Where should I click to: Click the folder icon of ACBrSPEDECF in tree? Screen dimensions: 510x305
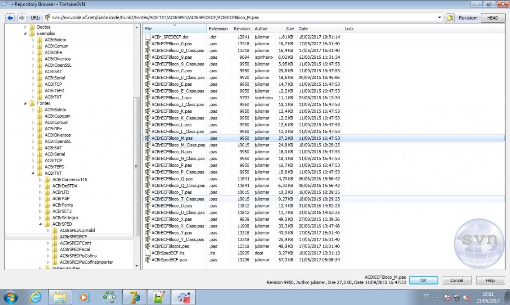(x=55, y=237)
